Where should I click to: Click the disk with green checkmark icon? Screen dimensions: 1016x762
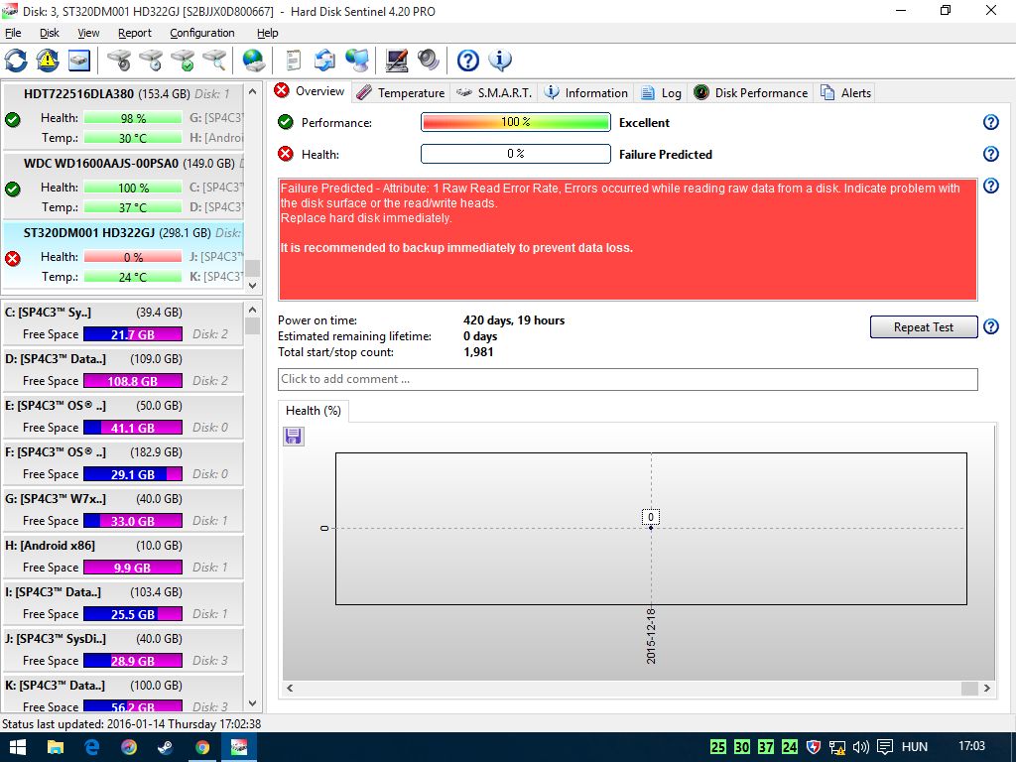[x=183, y=61]
